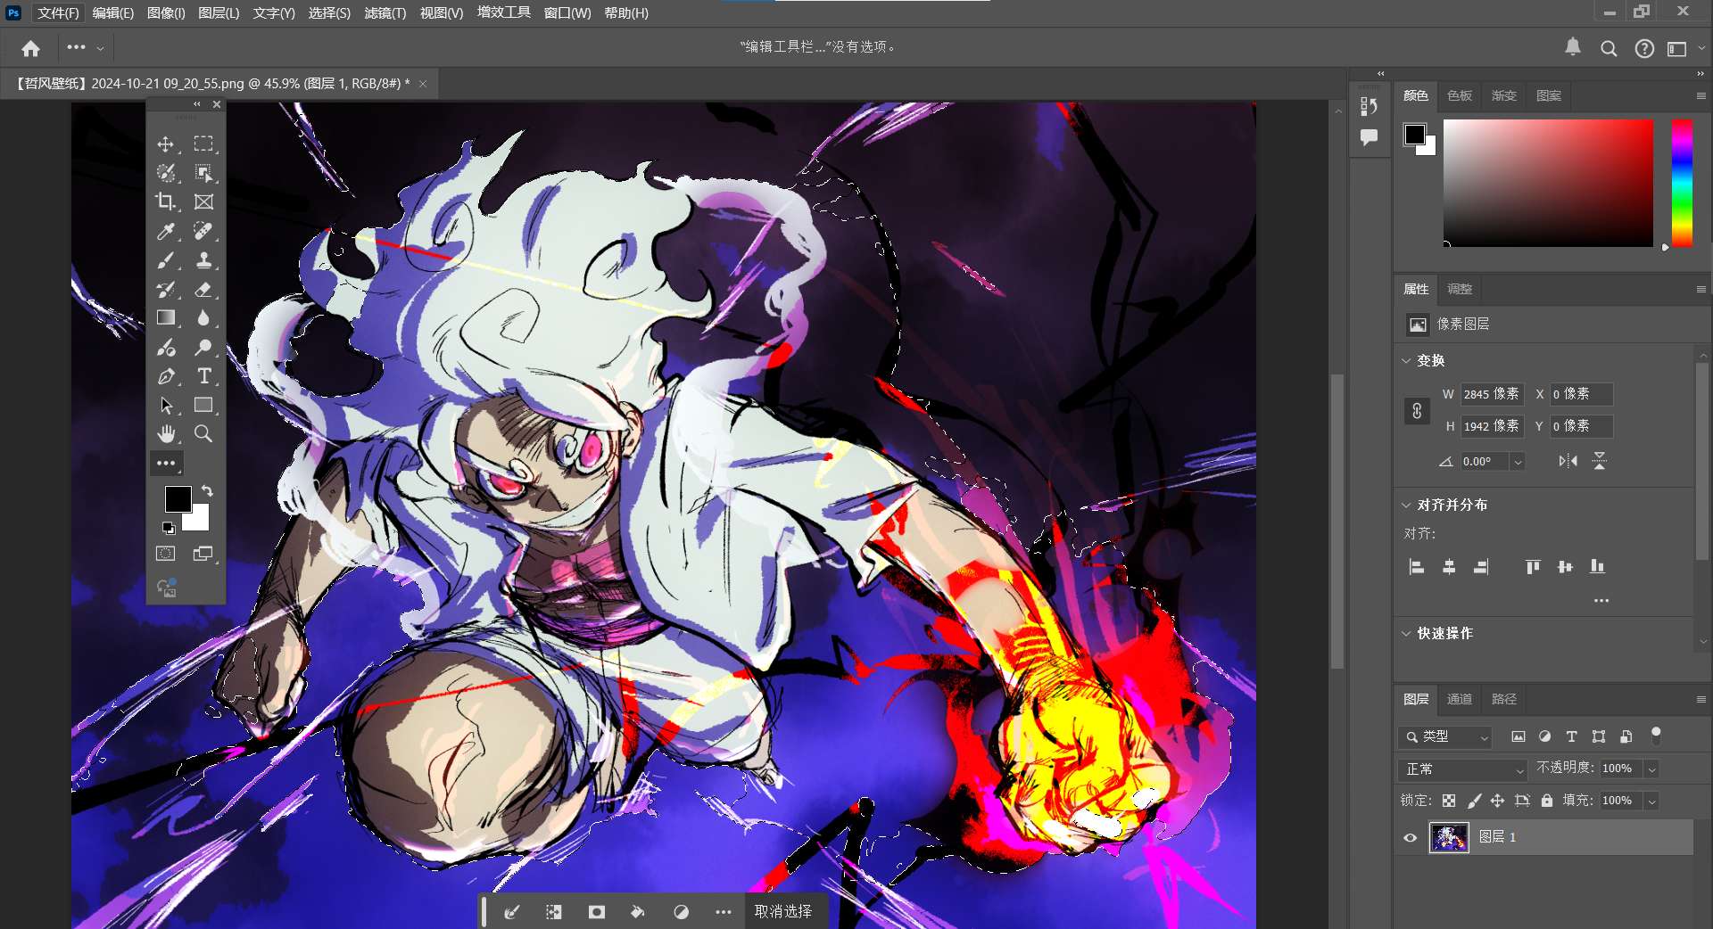
Task: Click the red color picker field
Action: (1548, 183)
